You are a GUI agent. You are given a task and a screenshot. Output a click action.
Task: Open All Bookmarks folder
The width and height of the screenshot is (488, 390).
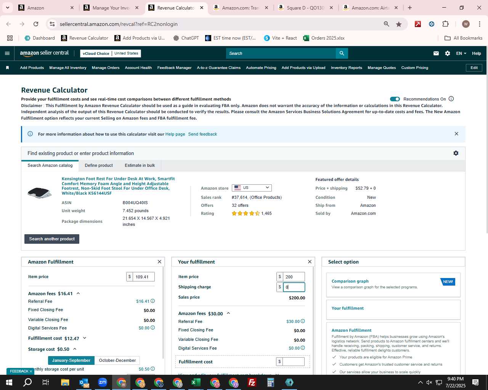464,38
